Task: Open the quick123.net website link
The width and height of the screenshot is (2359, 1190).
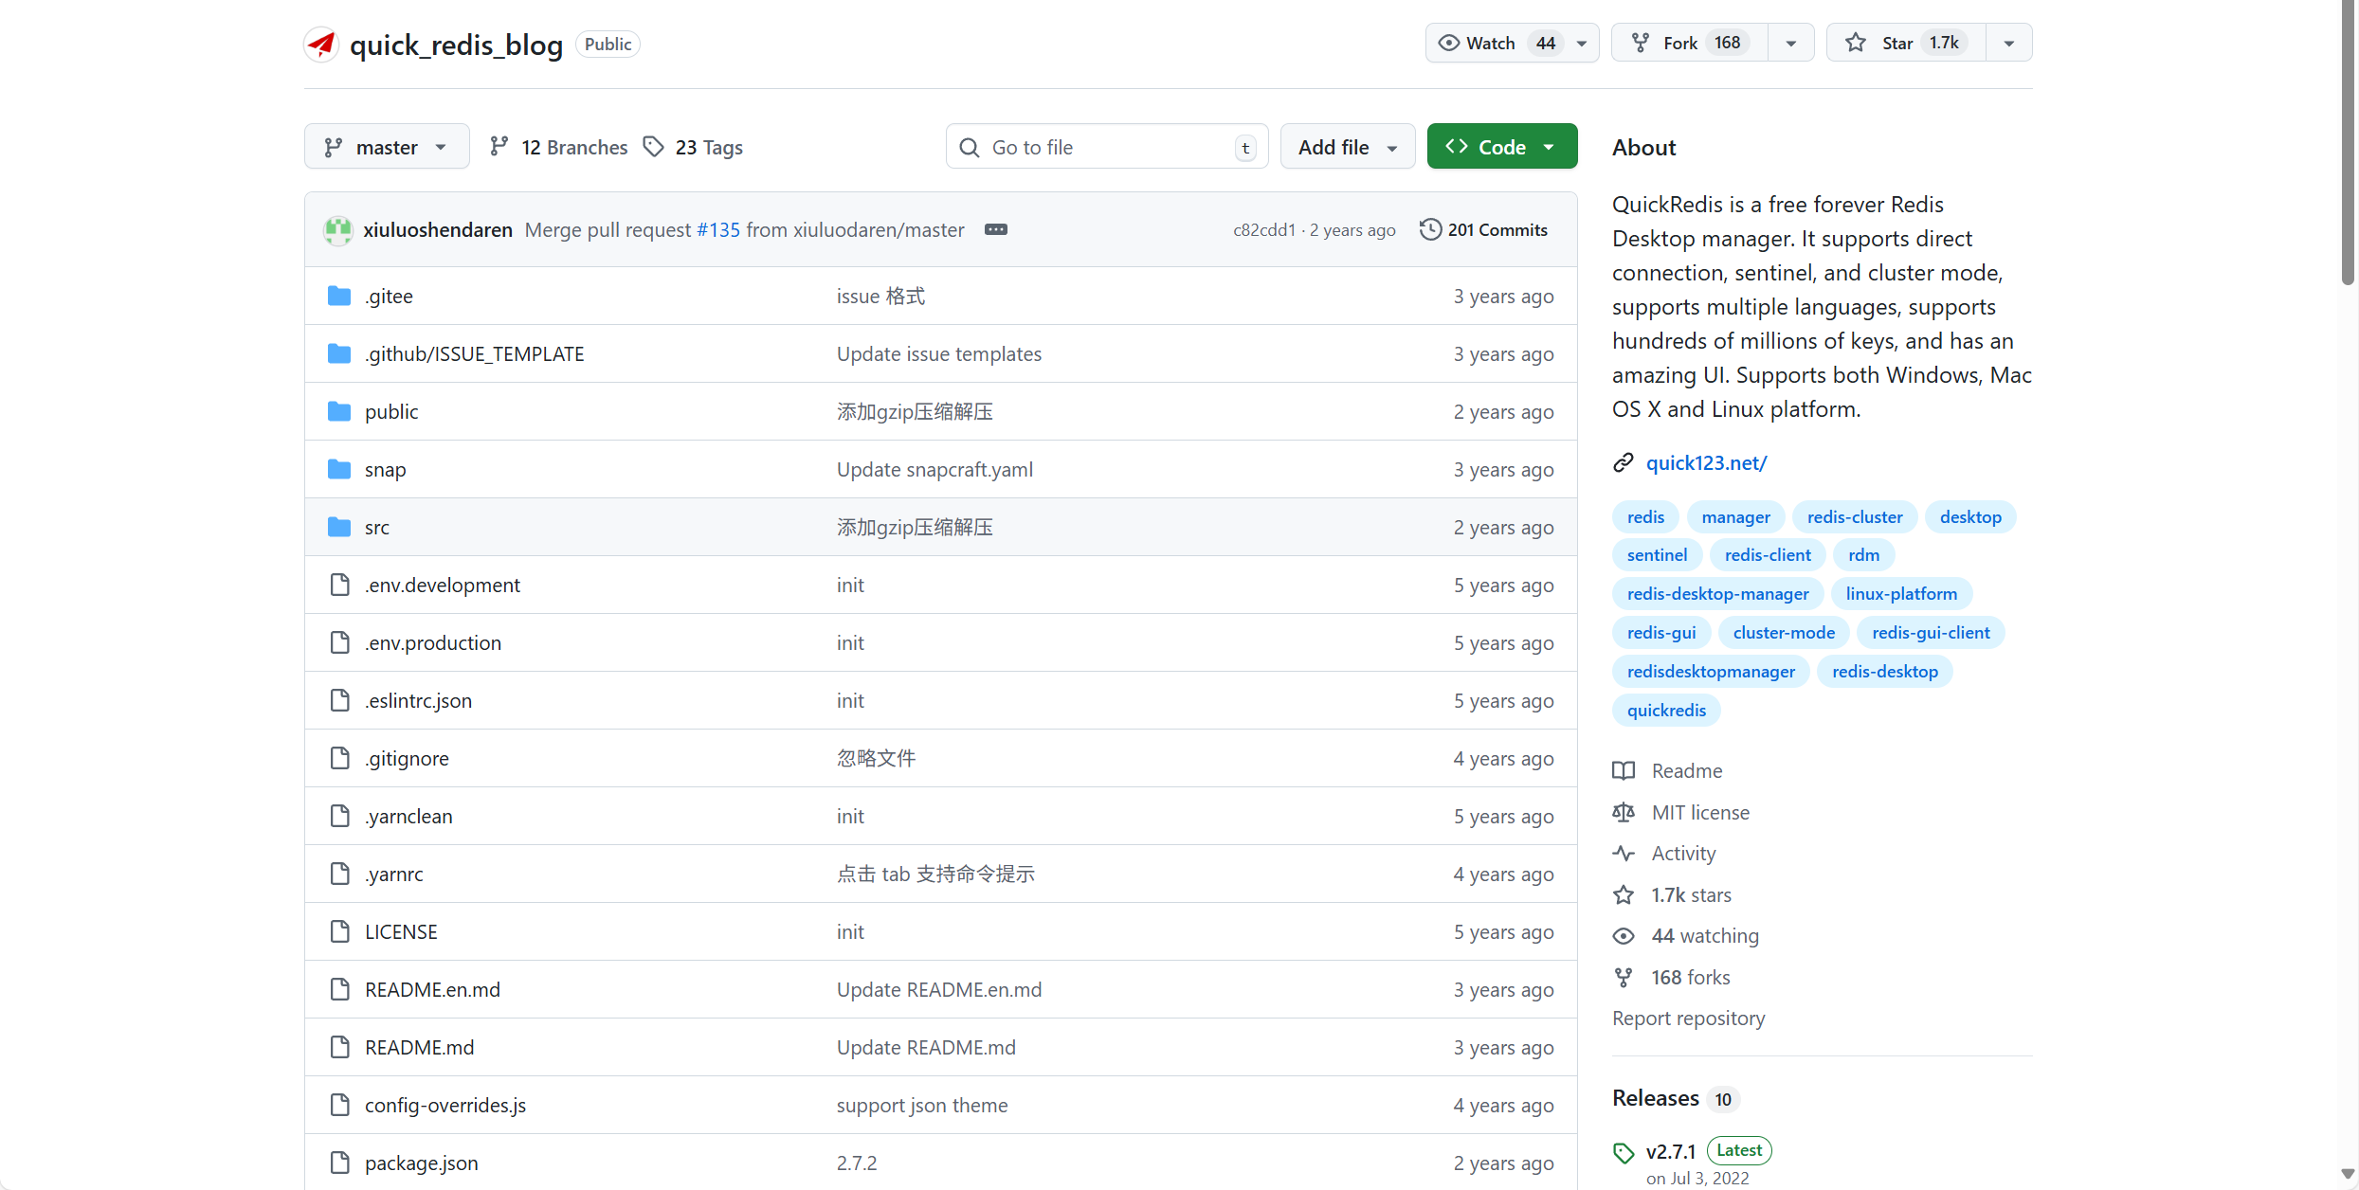Action: [1706, 462]
